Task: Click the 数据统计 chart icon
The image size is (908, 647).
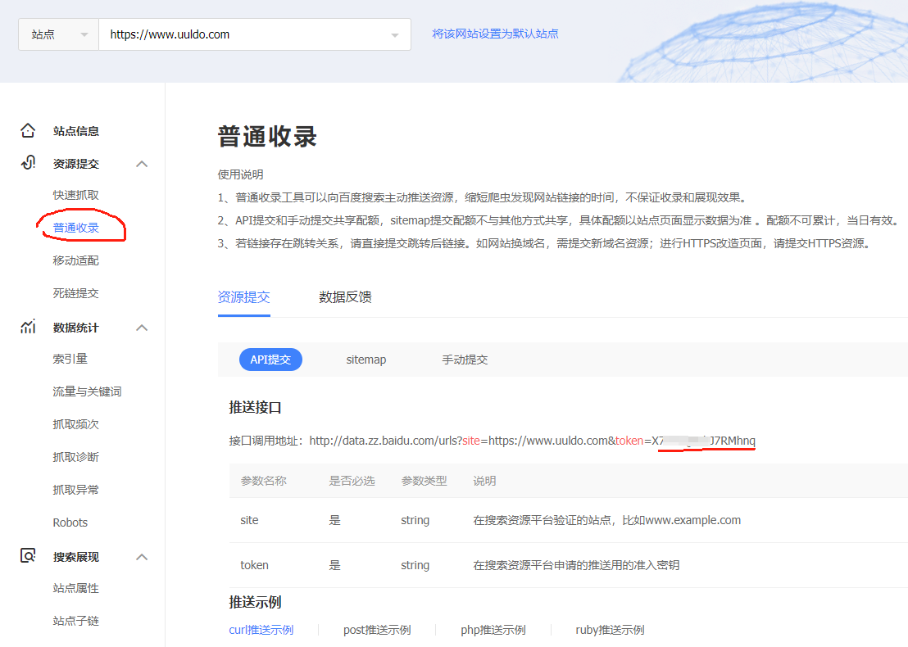Action: point(28,327)
